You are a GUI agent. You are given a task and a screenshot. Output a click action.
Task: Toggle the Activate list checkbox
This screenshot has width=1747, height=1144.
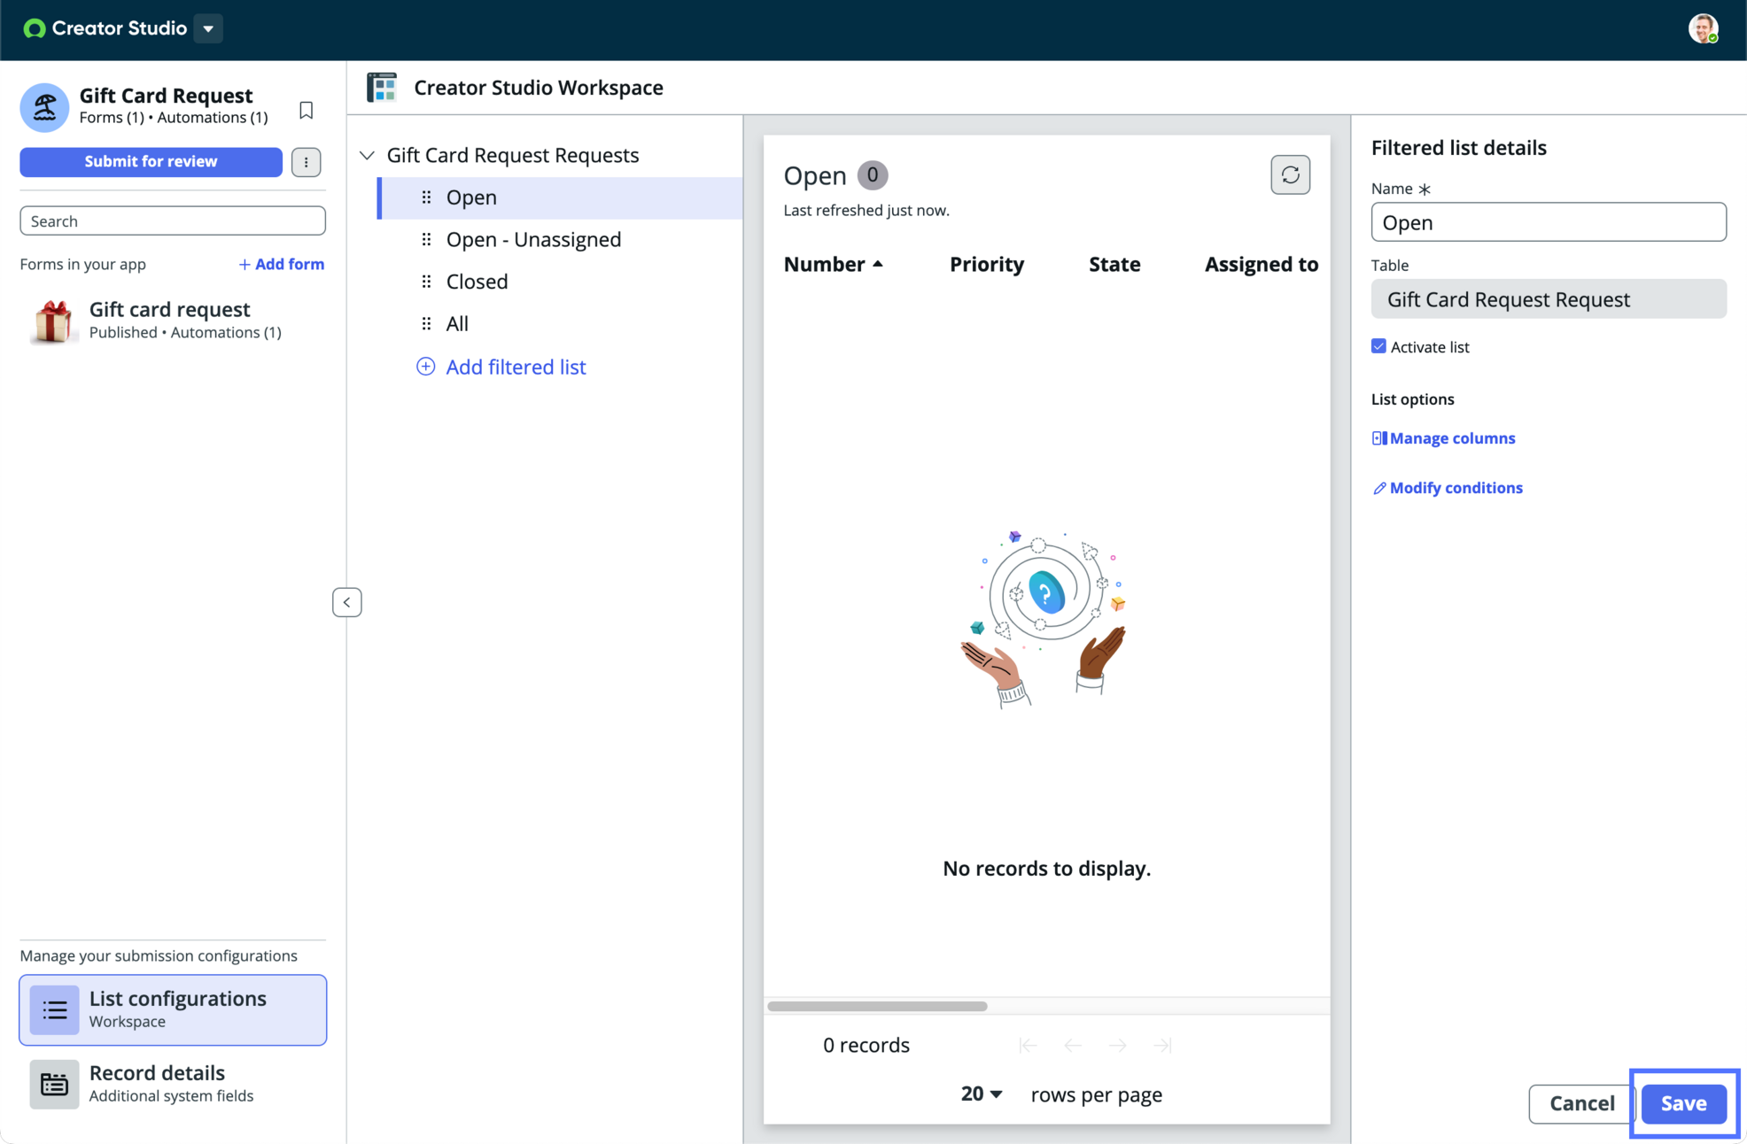pos(1378,346)
